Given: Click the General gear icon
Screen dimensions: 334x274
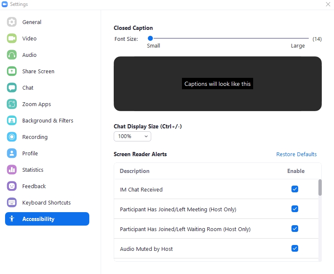Looking at the screenshot, I should (12, 22).
